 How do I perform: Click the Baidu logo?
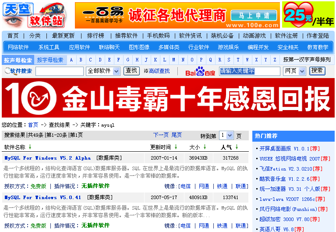200,71
